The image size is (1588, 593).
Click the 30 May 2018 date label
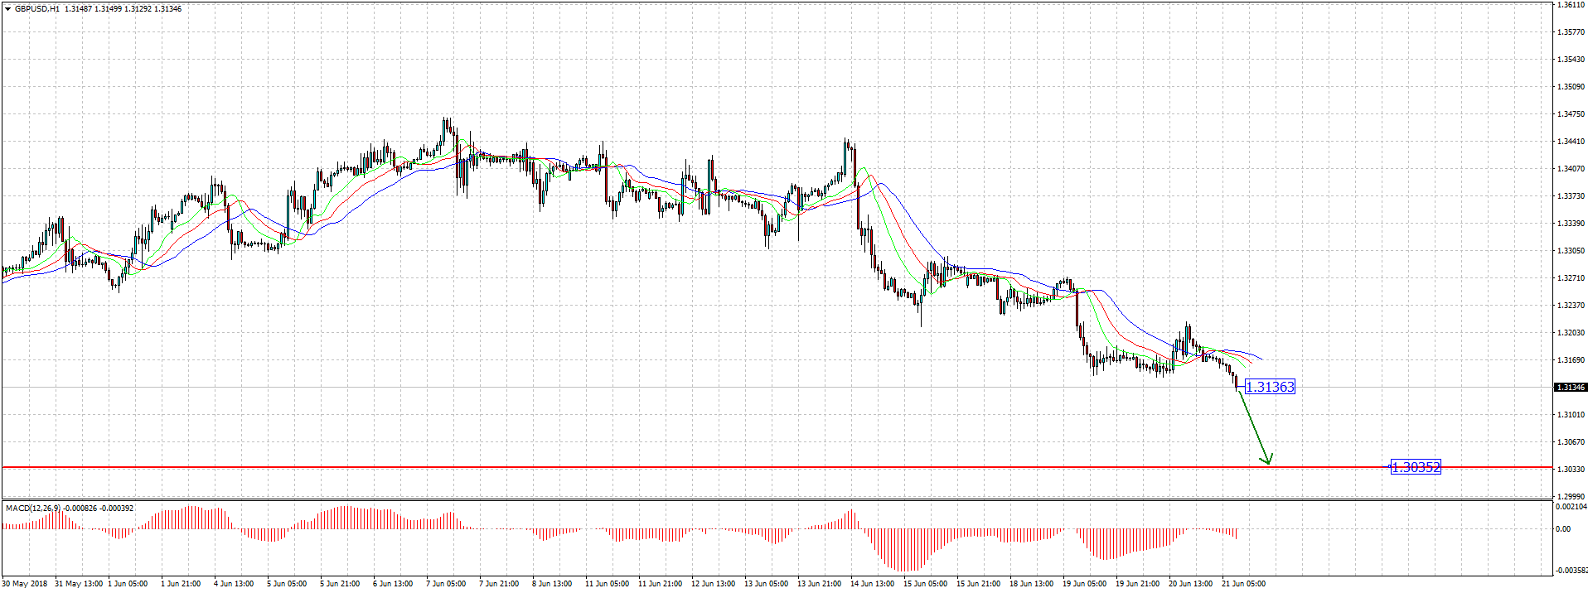(25, 584)
